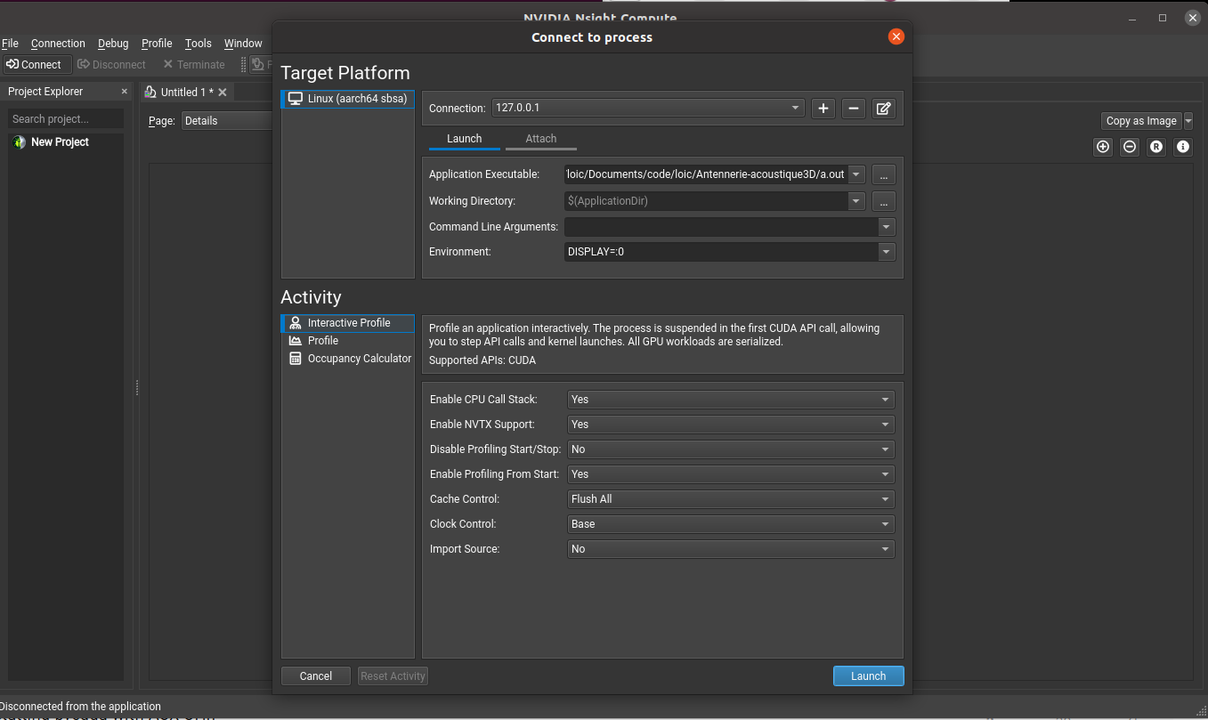Click the reset zoom R icon
The width and height of the screenshot is (1208, 720).
pos(1156,147)
